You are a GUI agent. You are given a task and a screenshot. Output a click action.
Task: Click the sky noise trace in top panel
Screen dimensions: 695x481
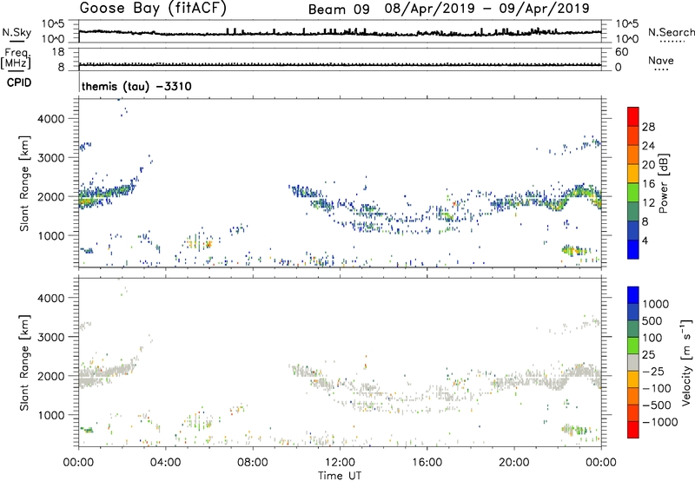pos(340,33)
